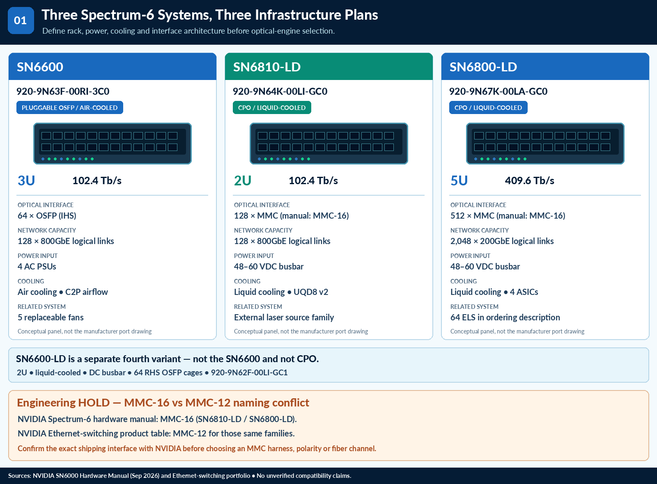Click the 5U rack height value
Image resolution: width=657 pixels, height=484 pixels.
tap(459, 180)
